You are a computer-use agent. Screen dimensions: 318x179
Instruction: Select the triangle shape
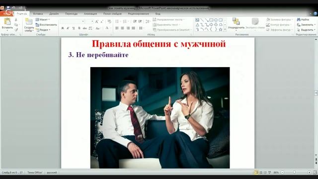point(197,25)
